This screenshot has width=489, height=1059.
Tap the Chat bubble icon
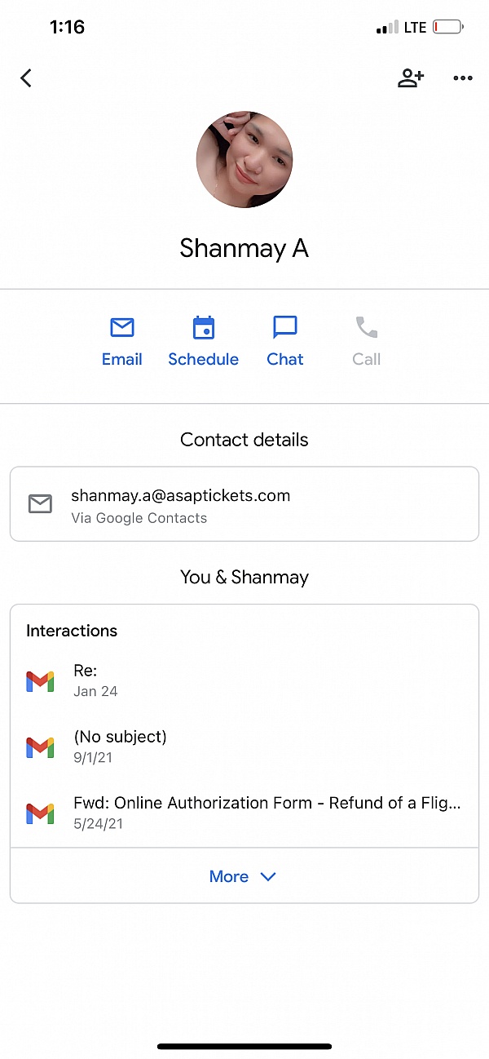click(285, 328)
